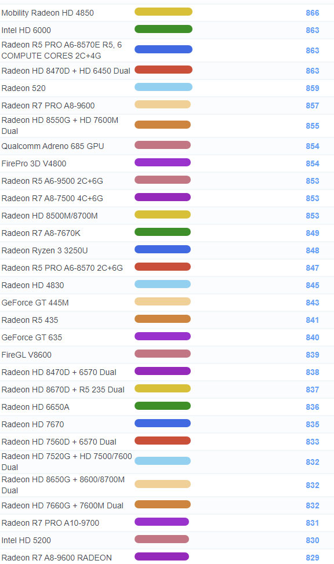The height and width of the screenshot is (564, 334).
Task: Click Radeon R5 PRO A6-8570 2C+6G name
Action: pyautogui.click(x=62, y=268)
